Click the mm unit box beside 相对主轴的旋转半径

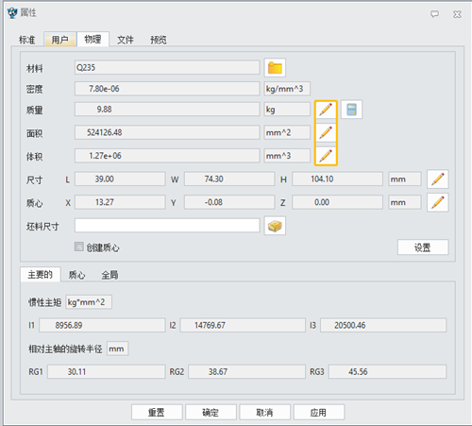point(117,349)
